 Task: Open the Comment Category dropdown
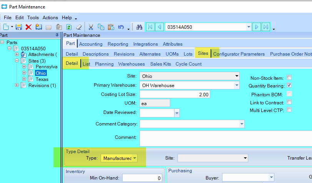point(242,124)
